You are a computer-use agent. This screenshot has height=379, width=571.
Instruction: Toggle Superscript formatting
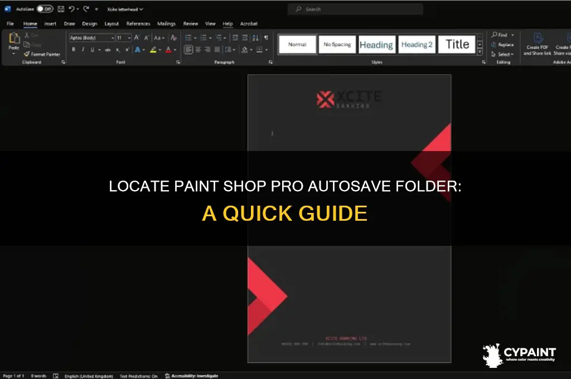(127, 50)
